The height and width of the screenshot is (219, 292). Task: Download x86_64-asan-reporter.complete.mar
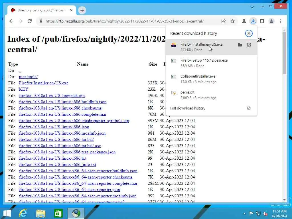(78, 183)
